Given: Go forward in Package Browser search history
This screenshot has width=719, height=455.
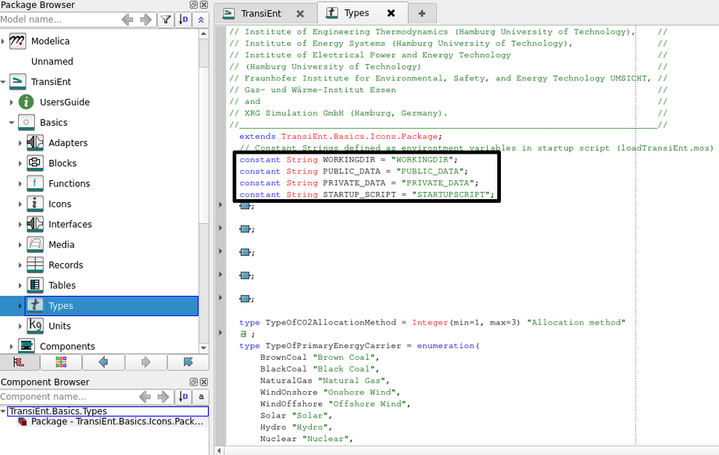Looking at the screenshot, I should [x=146, y=20].
